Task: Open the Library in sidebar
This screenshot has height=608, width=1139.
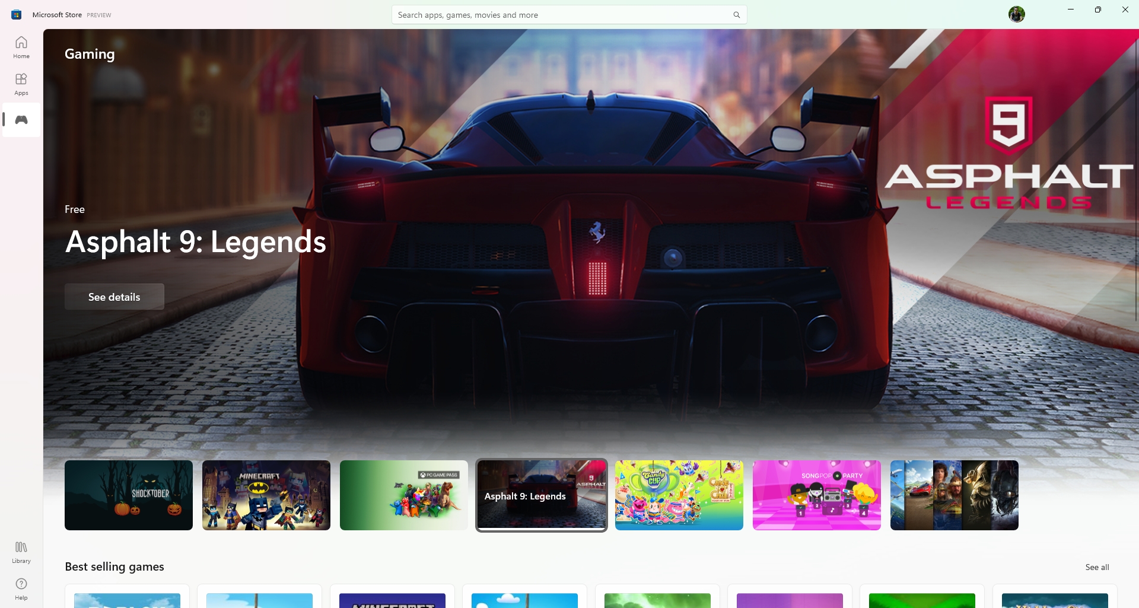Action: click(x=21, y=552)
